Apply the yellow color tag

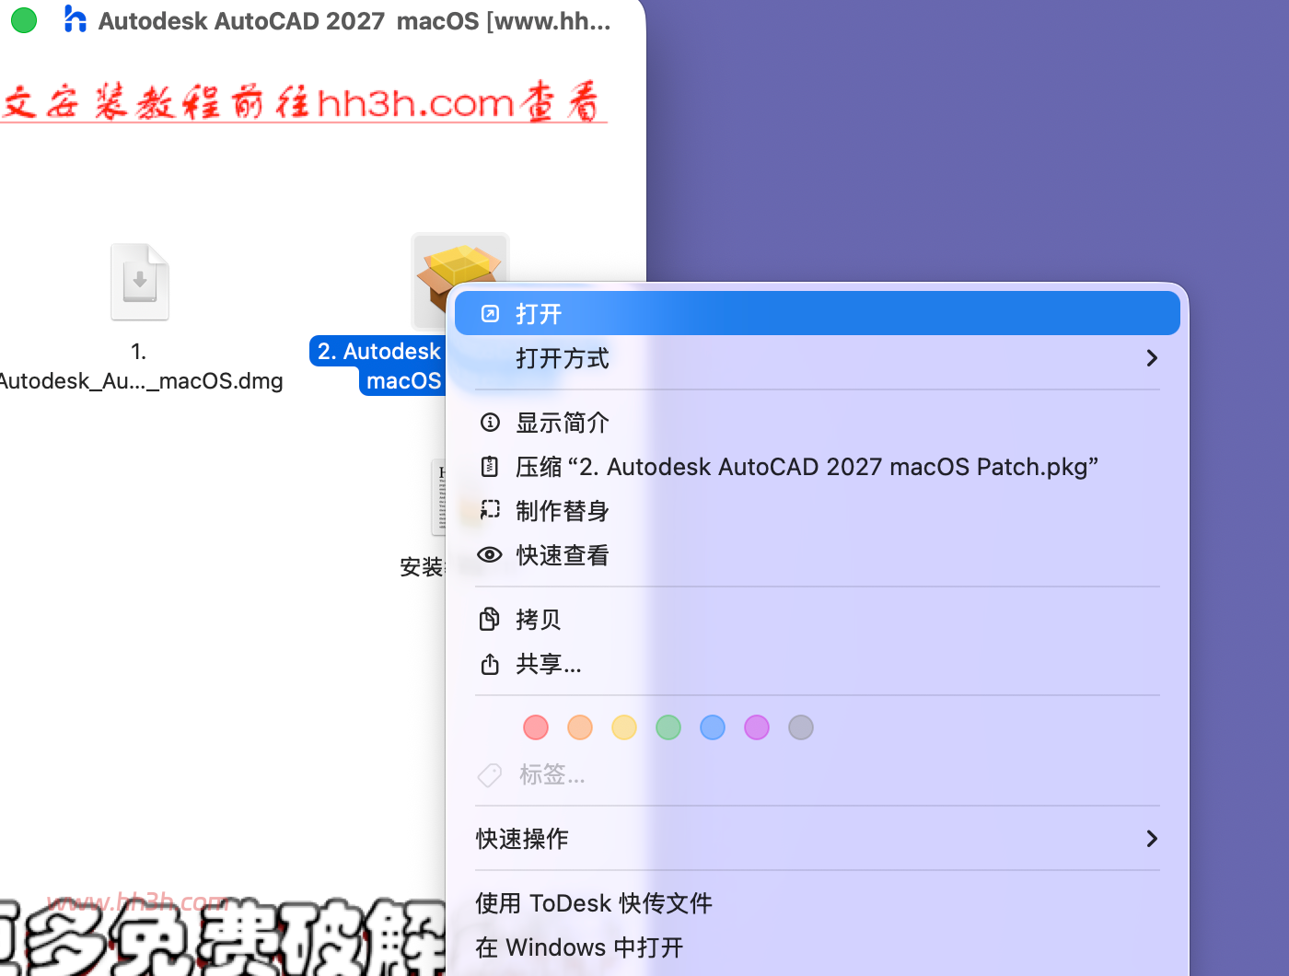point(624,727)
